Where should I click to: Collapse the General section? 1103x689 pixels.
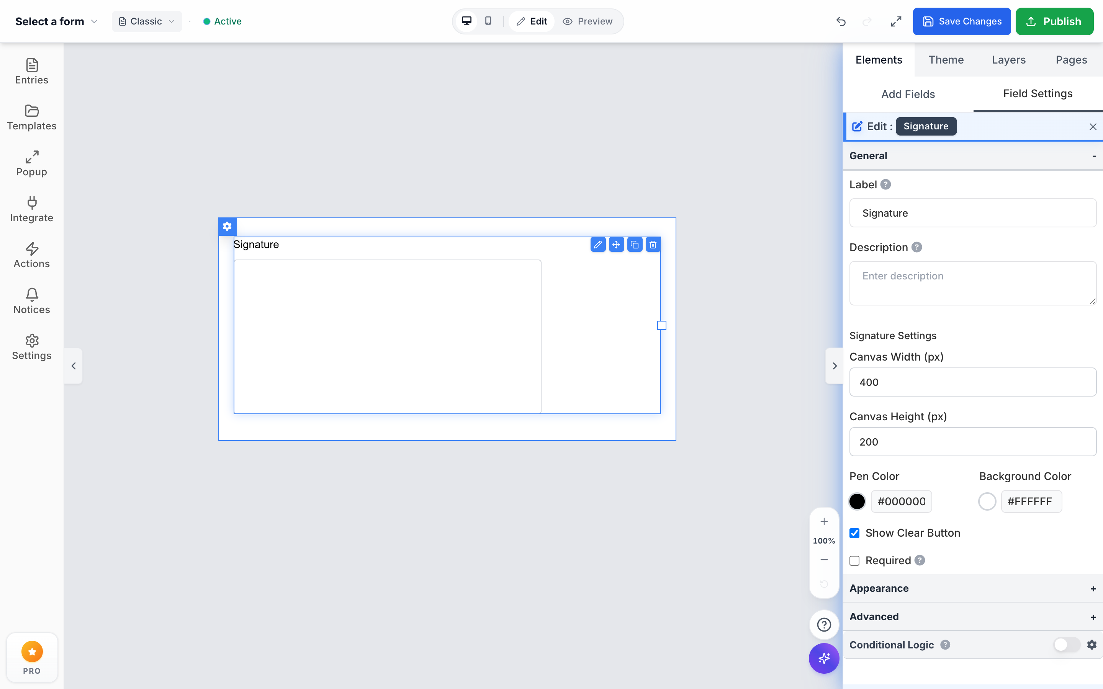click(x=973, y=156)
